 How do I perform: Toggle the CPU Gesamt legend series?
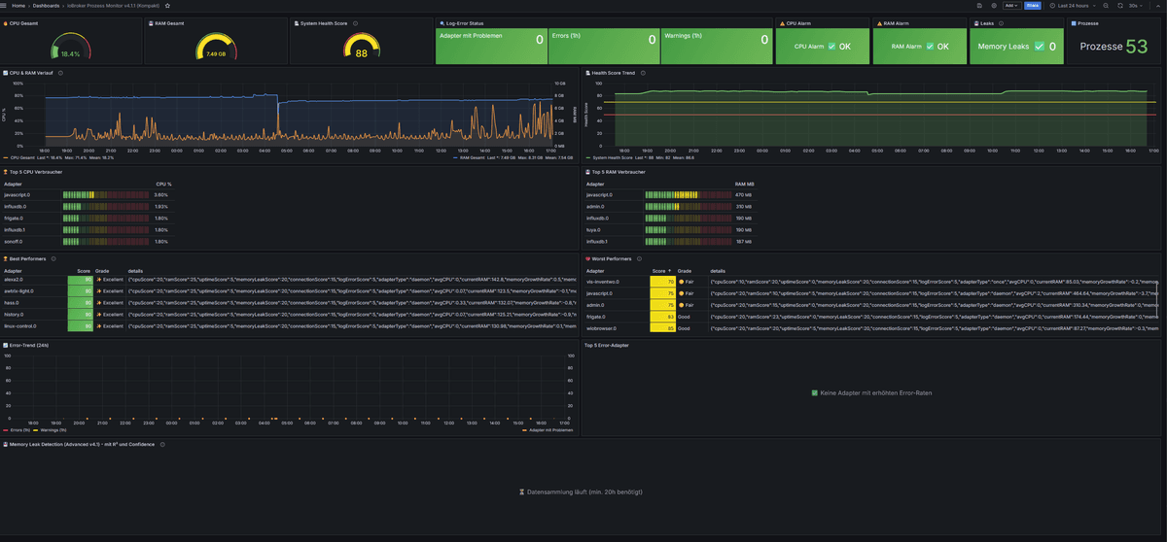coord(22,156)
